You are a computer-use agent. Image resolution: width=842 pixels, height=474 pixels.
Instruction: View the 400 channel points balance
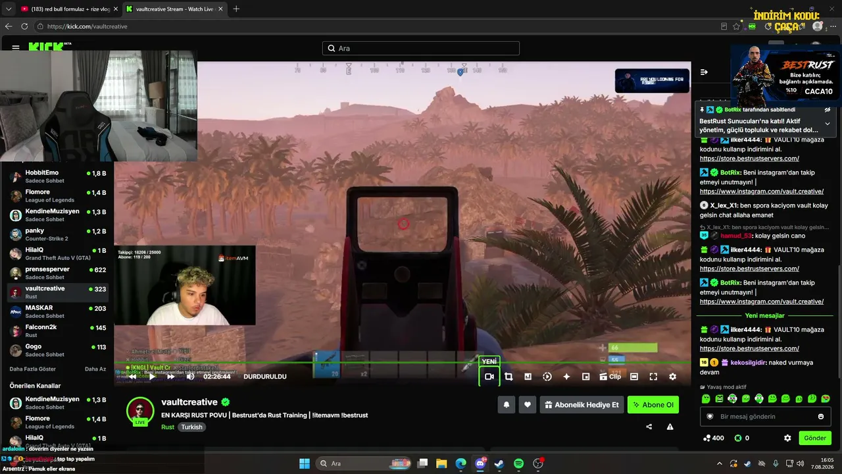pos(714,438)
